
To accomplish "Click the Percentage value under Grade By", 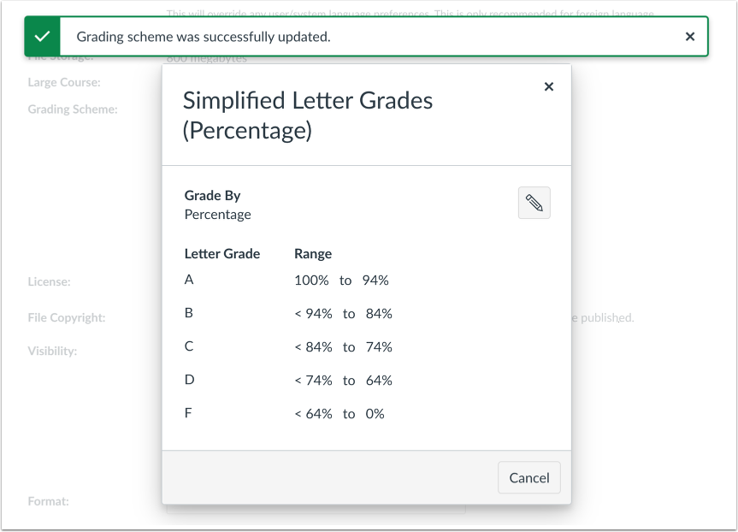I will pos(217,214).
